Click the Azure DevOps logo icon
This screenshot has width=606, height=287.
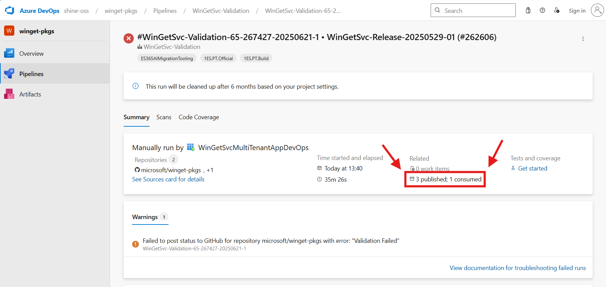click(10, 11)
